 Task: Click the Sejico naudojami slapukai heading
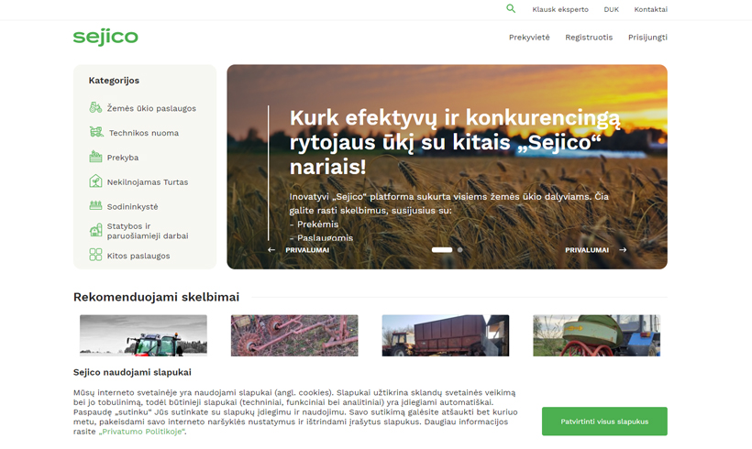click(x=132, y=372)
